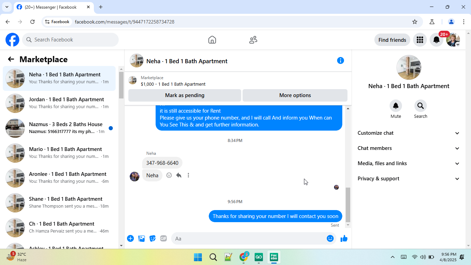
Task: Bookmark this page with the star icon
Action: tap(415, 22)
